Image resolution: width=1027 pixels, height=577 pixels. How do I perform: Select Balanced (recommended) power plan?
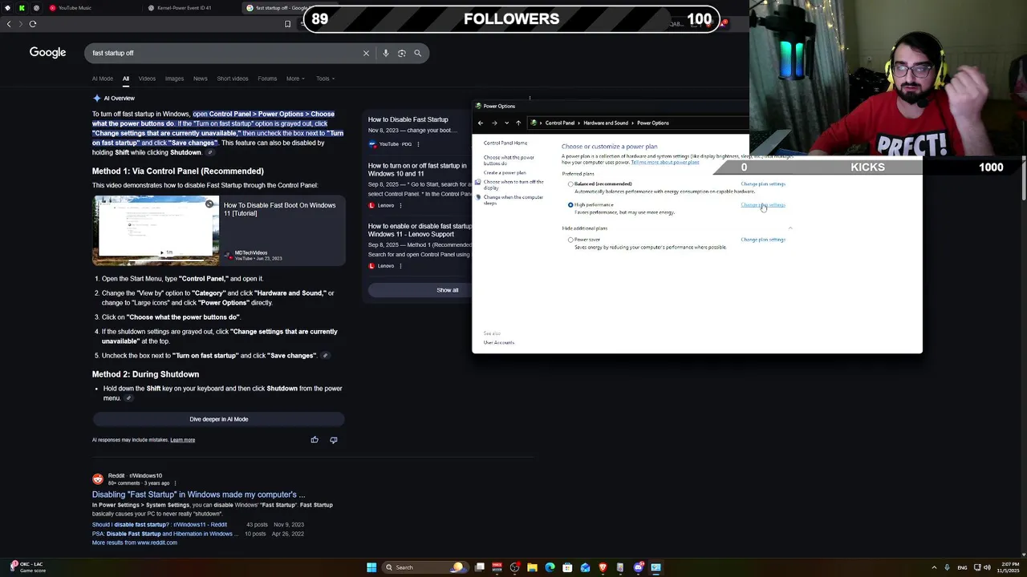(570, 184)
